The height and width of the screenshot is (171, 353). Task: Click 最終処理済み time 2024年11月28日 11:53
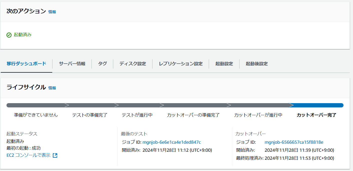(299, 158)
